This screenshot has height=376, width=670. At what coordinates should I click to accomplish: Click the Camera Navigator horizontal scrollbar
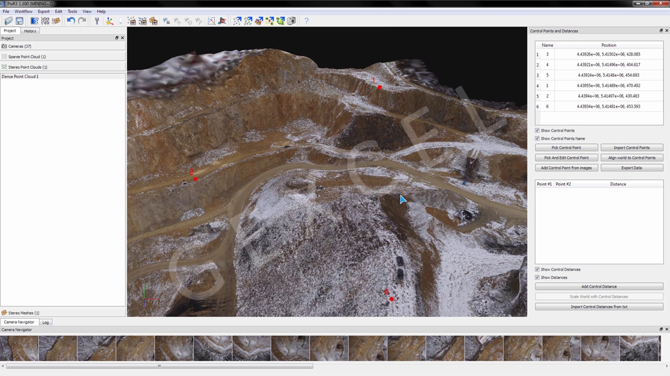pyautogui.click(x=159, y=366)
